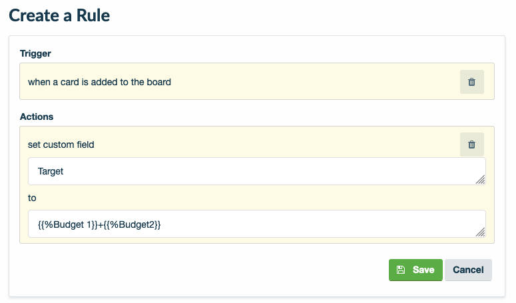Click the 'set custom field' action text
Screen dimensions: 516x303
point(61,145)
